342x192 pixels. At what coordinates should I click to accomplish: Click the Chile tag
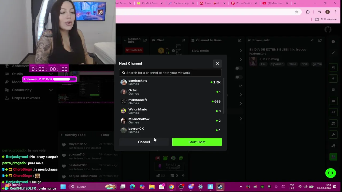coord(292,64)
